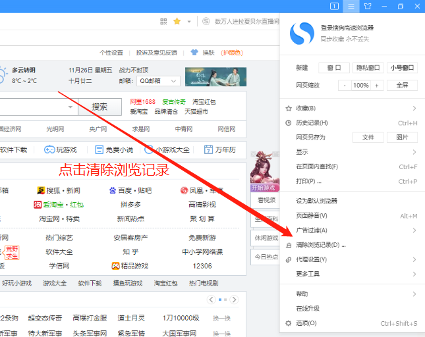Expand 代理设置(Y) submenu
The height and width of the screenshot is (337, 425).
tap(352, 259)
